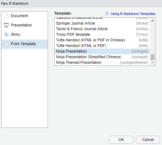This screenshot has width=162, height=145.
Task: Choose Taylor & Francis Journal Article template
Action: point(102,29)
